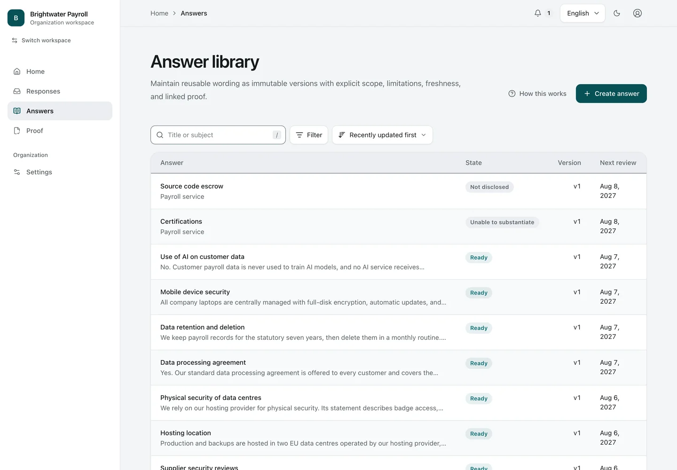
Task: Click the Ready badge for Mobile device security
Action: (479, 293)
